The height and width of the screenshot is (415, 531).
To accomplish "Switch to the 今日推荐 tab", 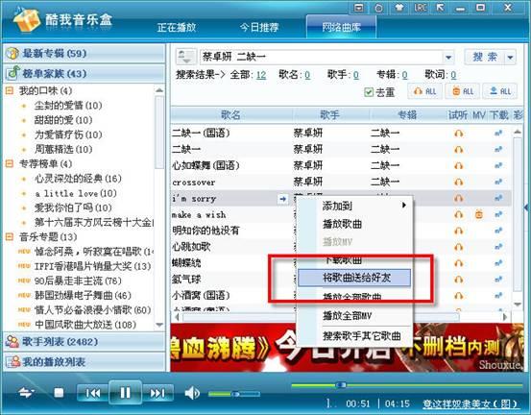I will click(x=259, y=28).
